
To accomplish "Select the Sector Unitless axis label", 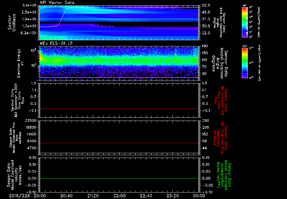I will pos(11,23).
